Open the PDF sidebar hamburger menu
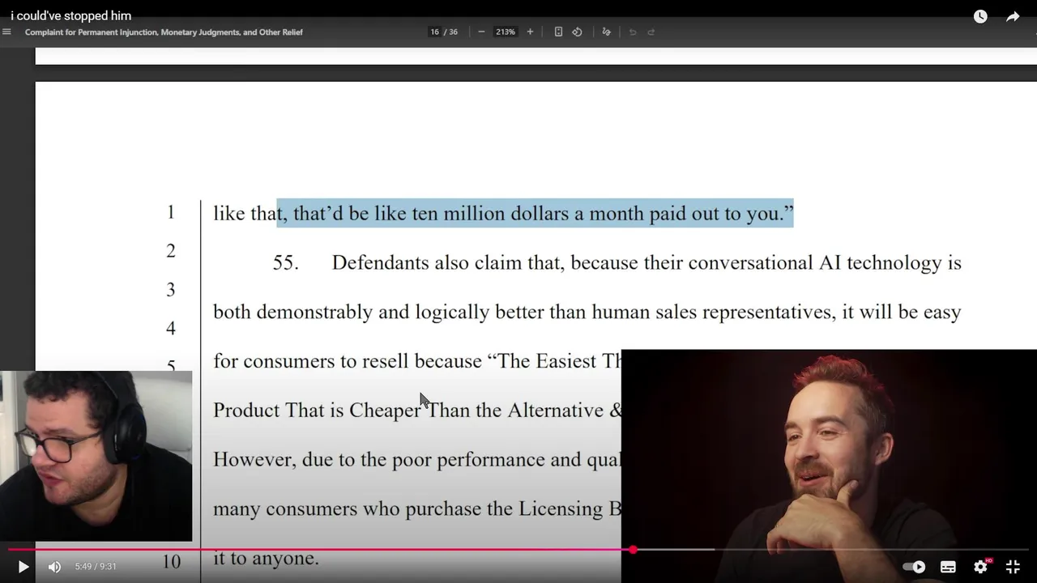The image size is (1037, 583). 7,32
